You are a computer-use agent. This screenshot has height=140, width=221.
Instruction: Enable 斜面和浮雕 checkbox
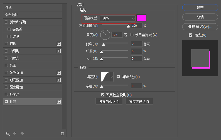(6, 22)
